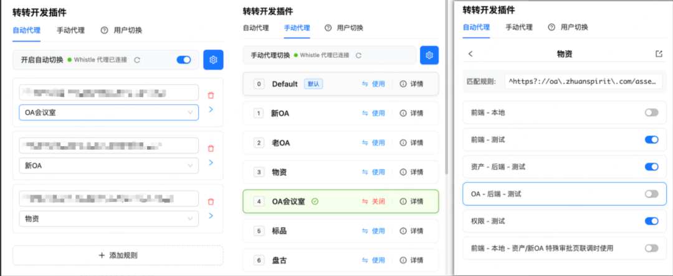Click the gear settings icon in manual proxy panel
The height and width of the screenshot is (276, 673).
click(429, 55)
